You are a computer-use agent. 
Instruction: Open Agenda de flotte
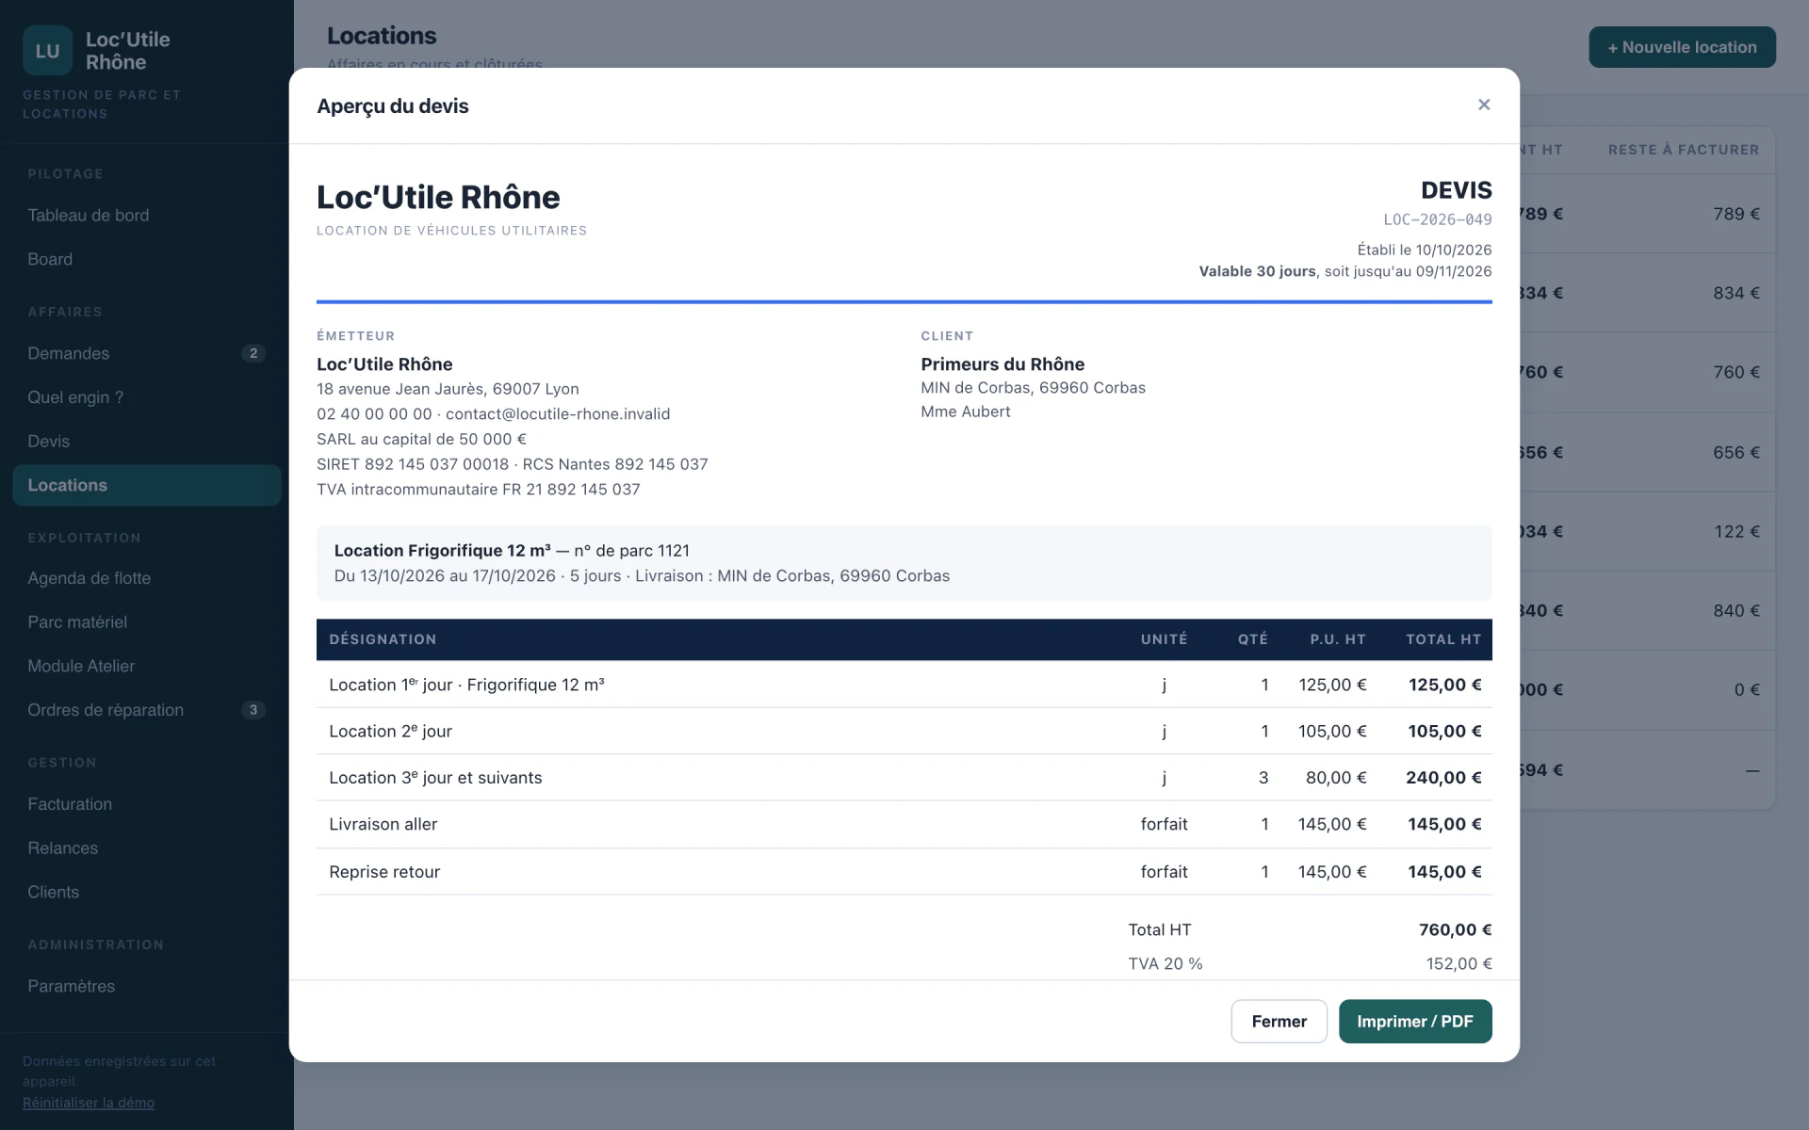pos(146,578)
